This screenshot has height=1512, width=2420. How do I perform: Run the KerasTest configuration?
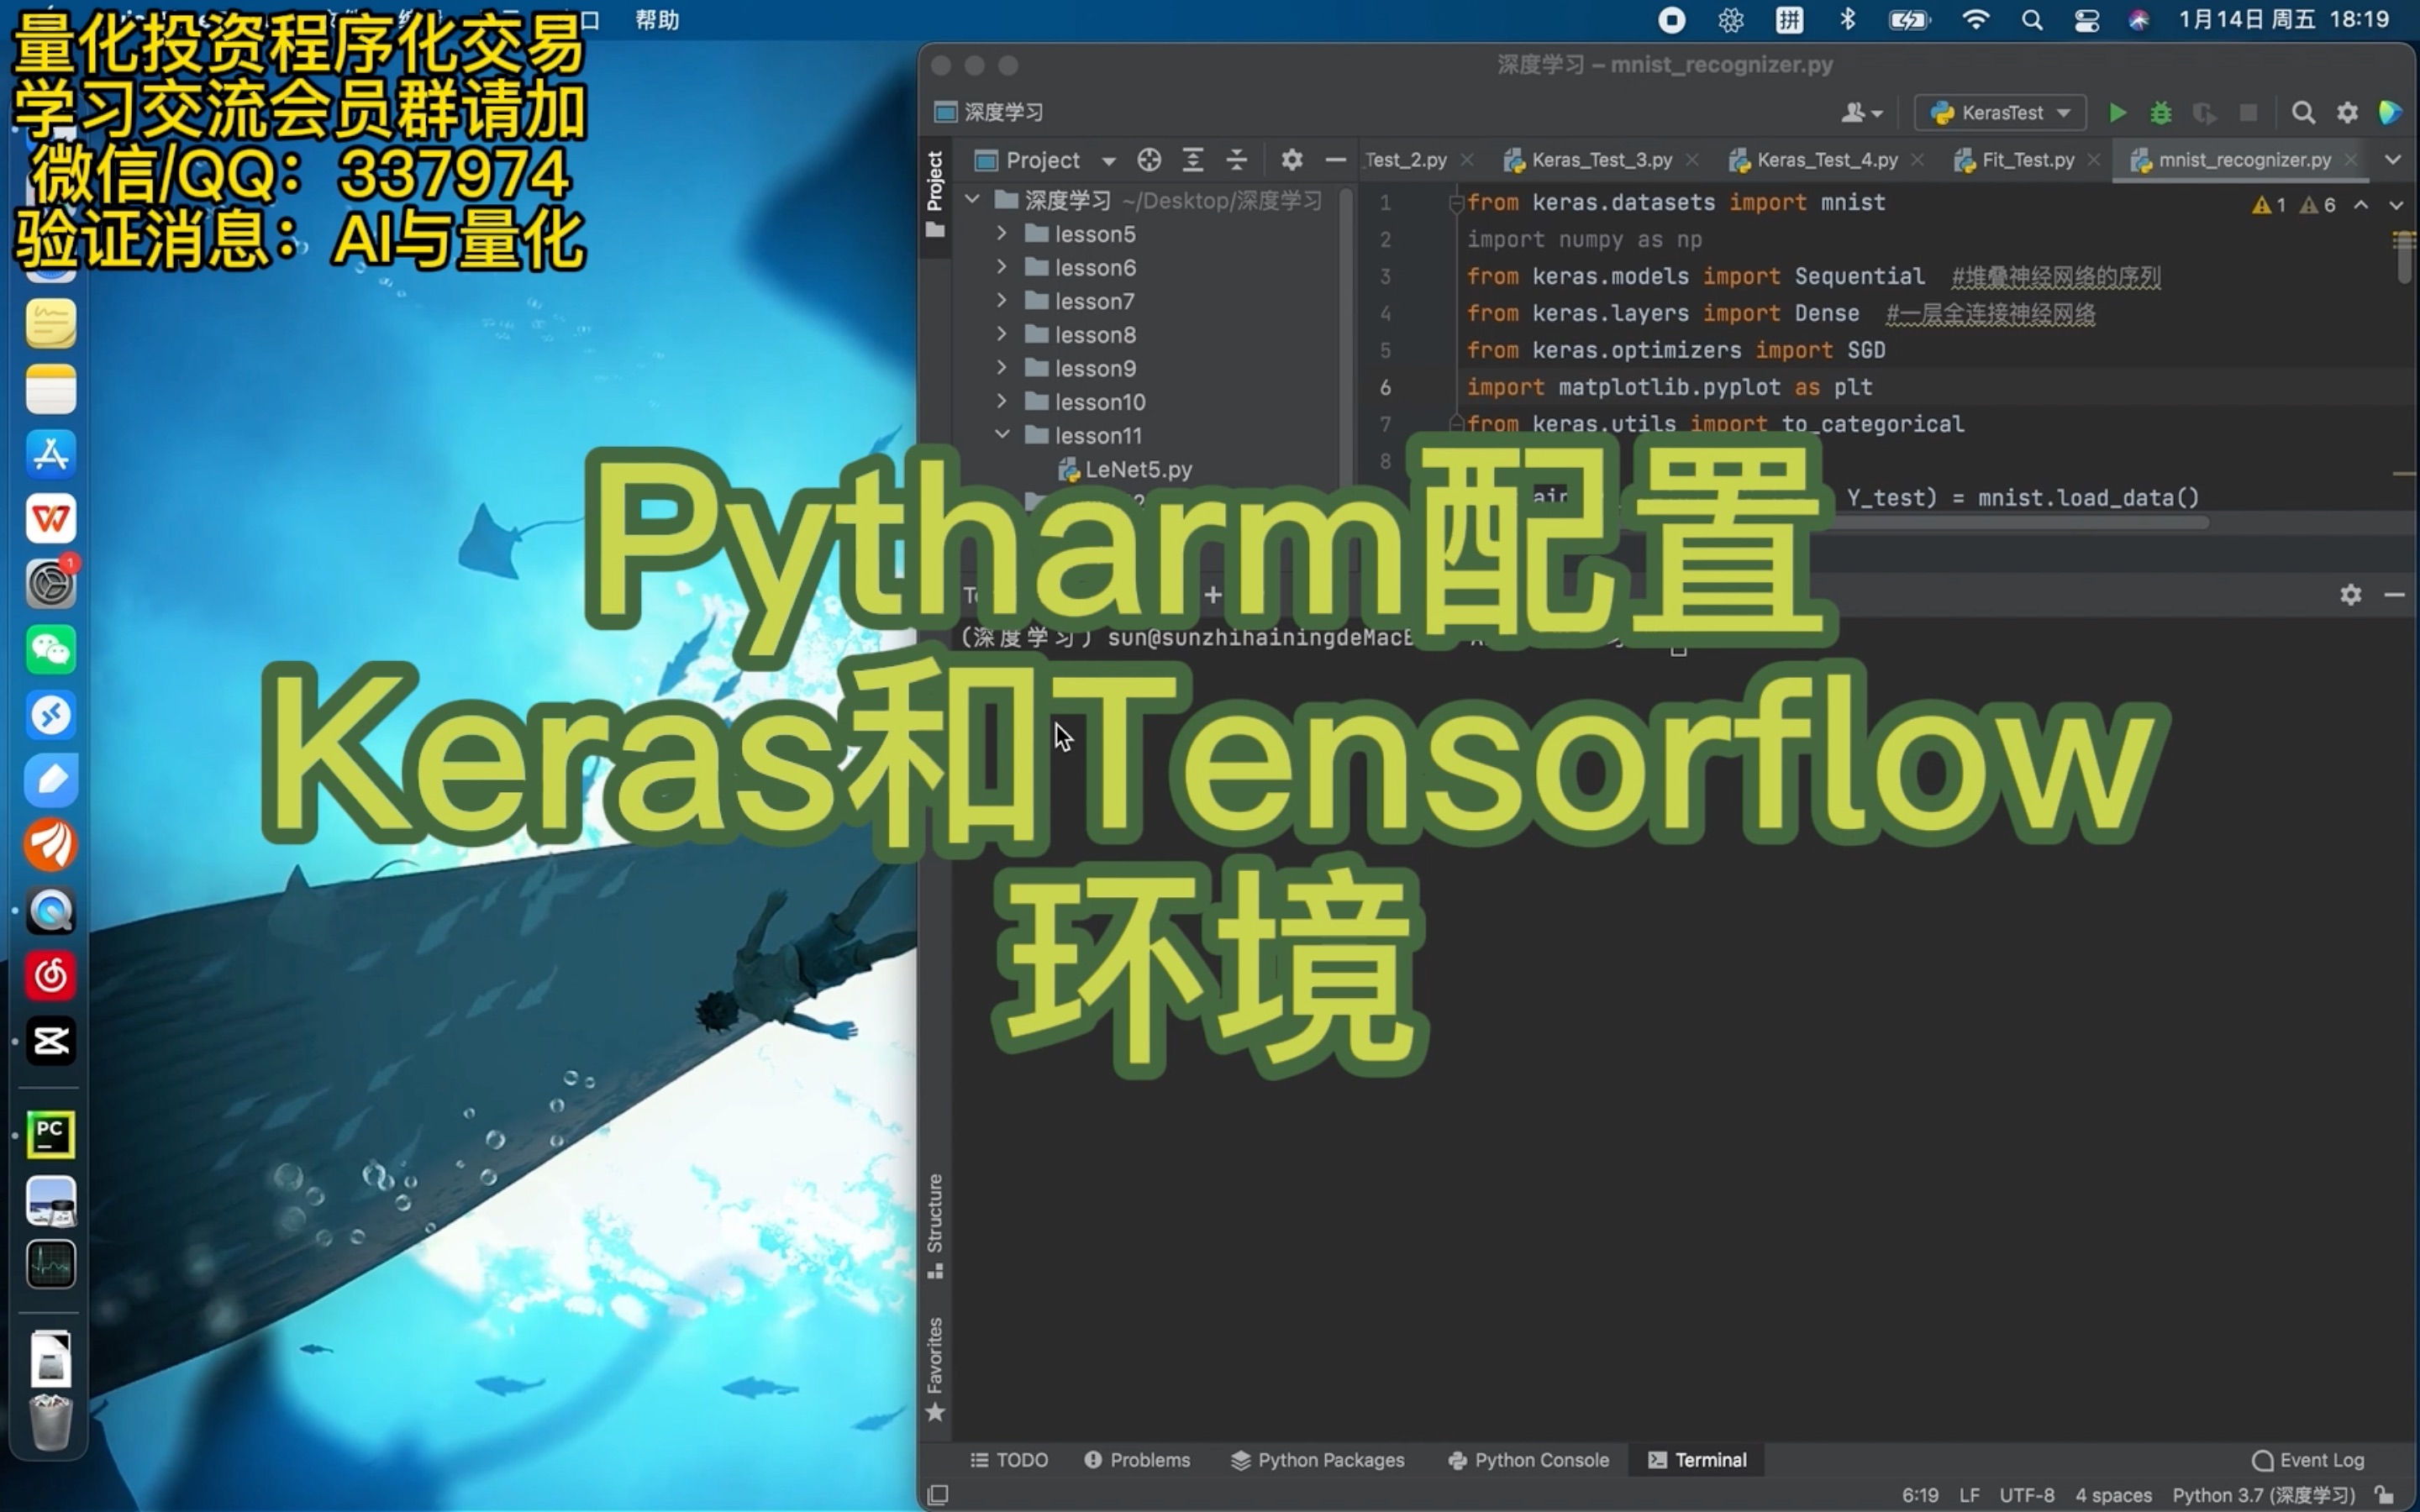pyautogui.click(x=2118, y=112)
